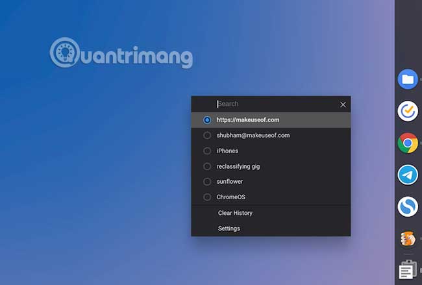Open the Telegram app
The image size is (422, 285).
[408, 175]
